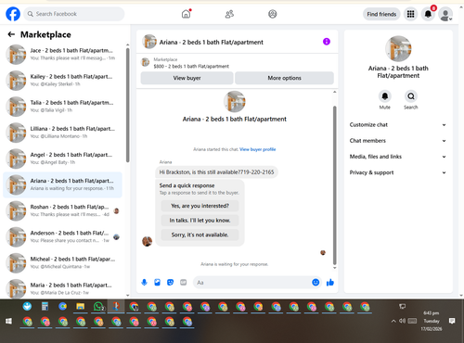Image resolution: width=464 pixels, height=343 pixels.
Task: Click the View buyer button
Action: click(x=187, y=78)
